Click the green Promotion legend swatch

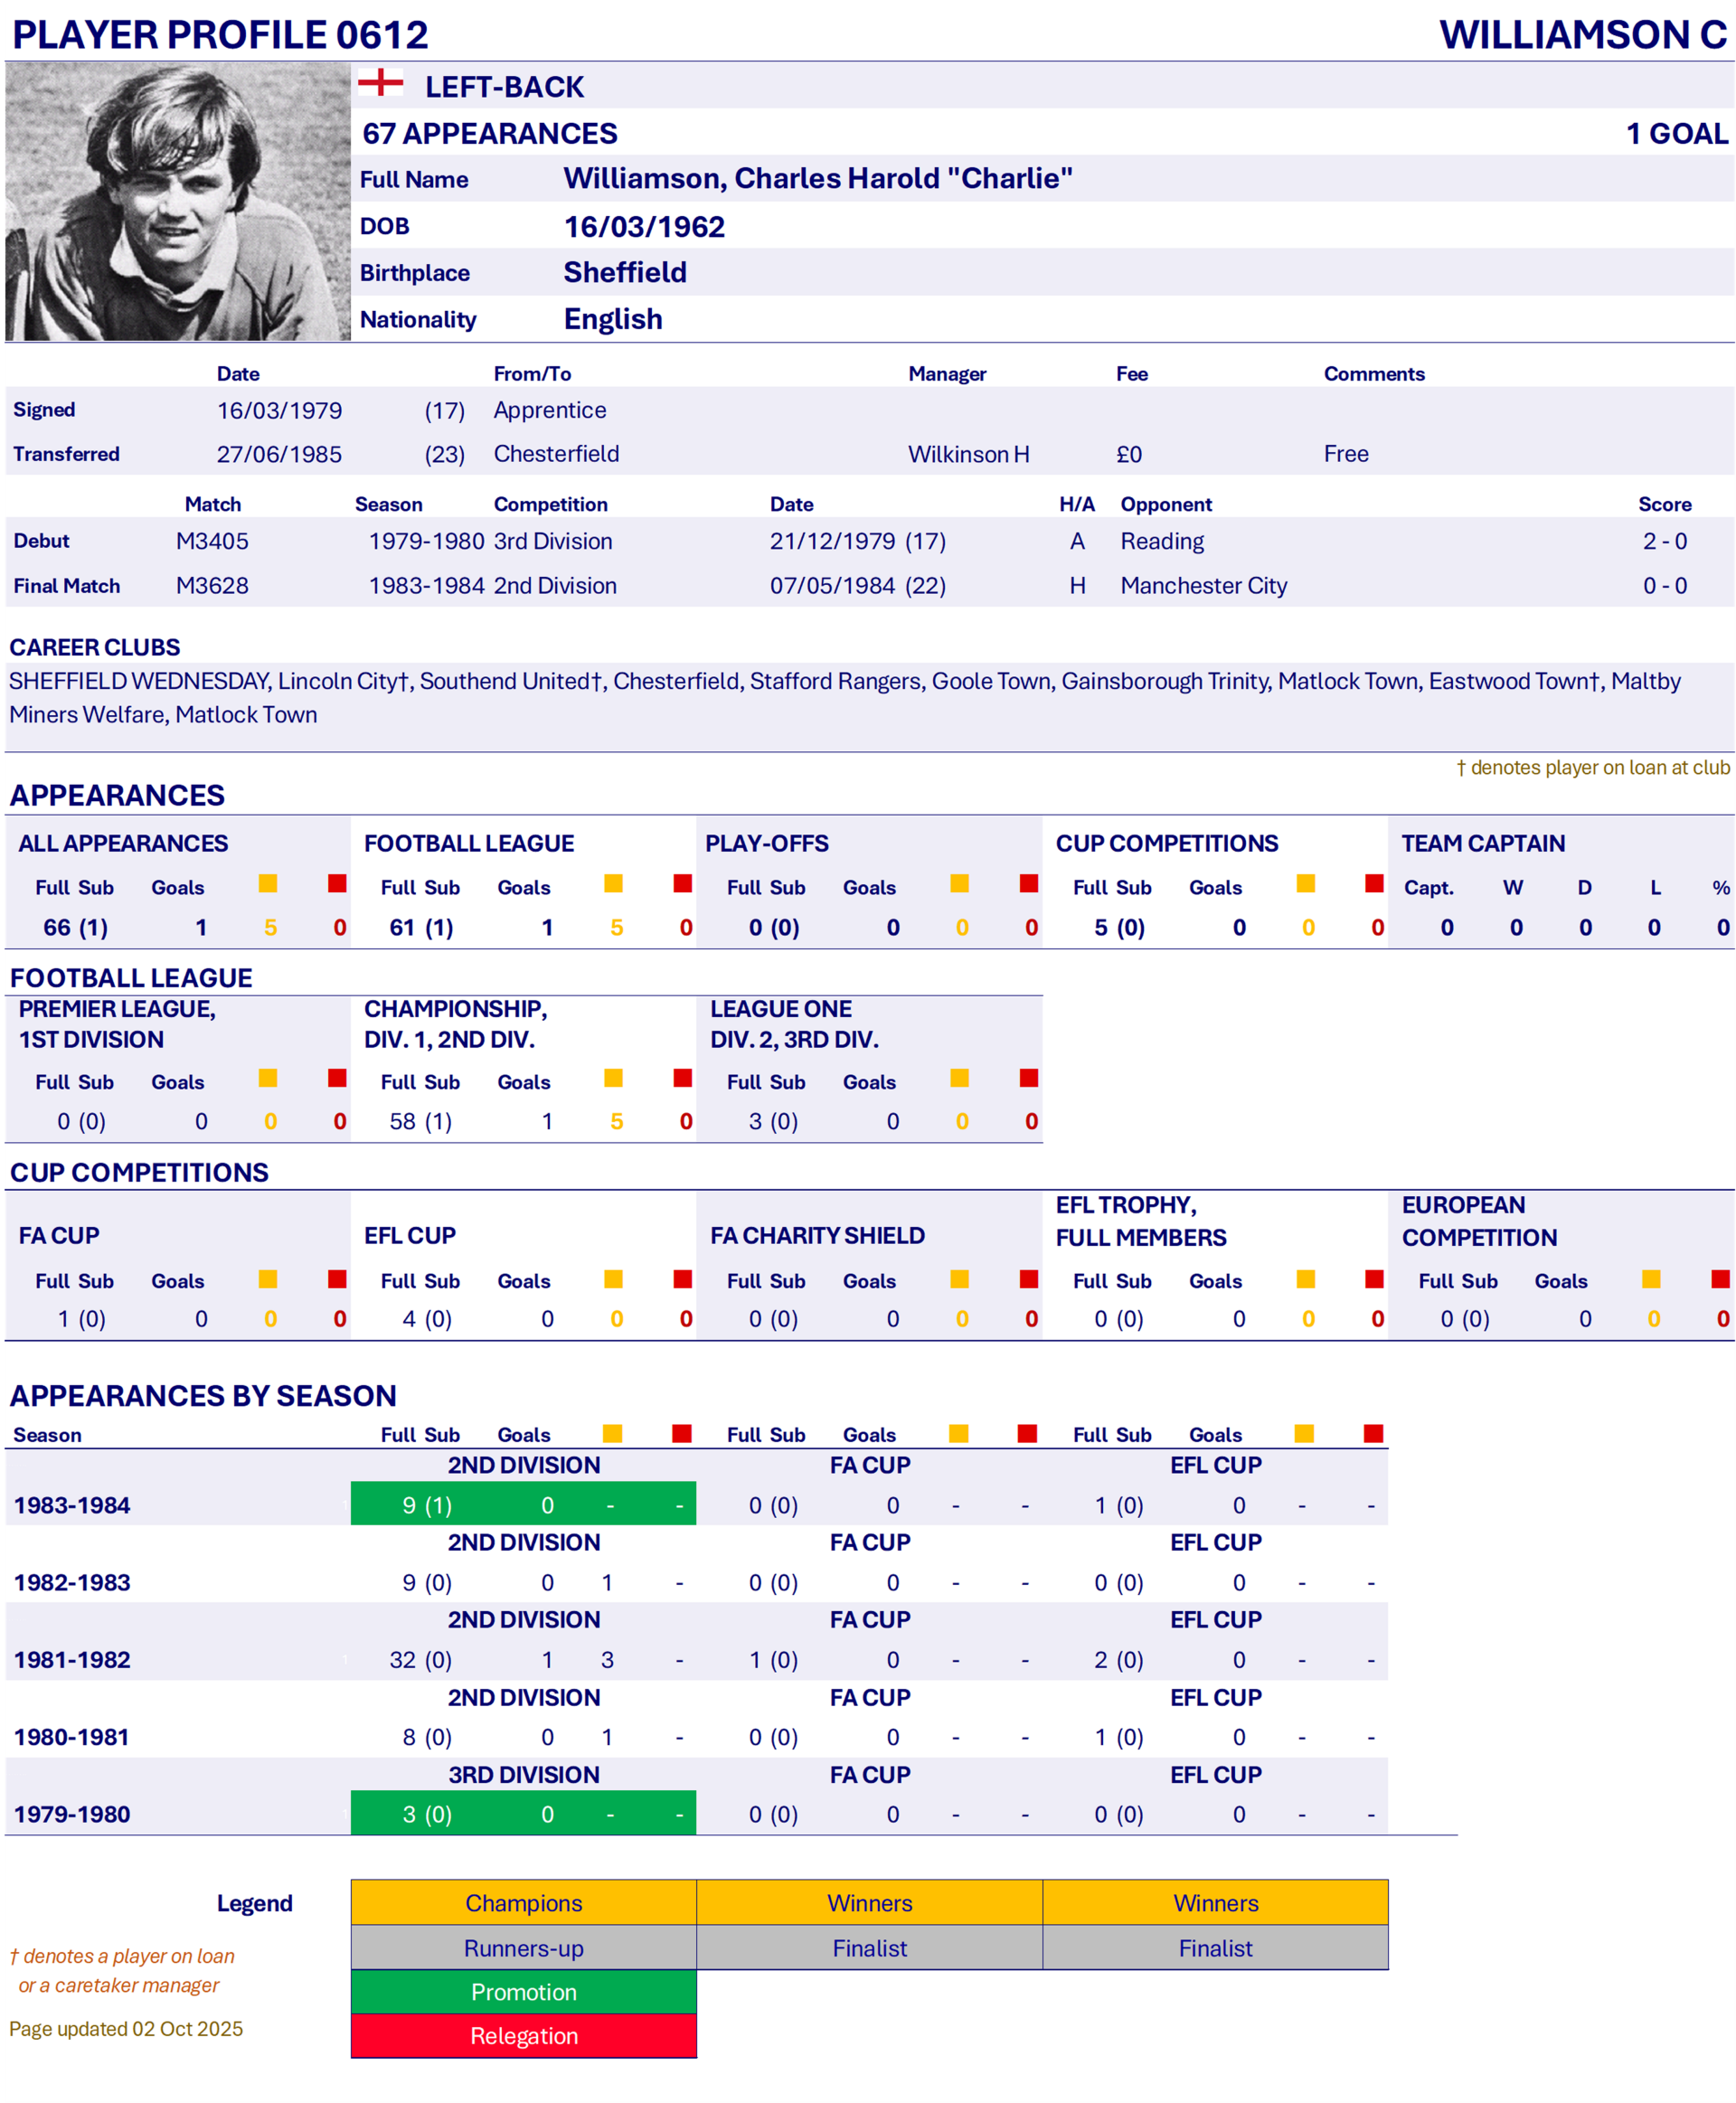[523, 1991]
